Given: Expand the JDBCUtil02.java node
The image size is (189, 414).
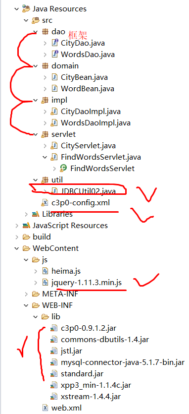Looking at the screenshot, I should coord(46,191).
